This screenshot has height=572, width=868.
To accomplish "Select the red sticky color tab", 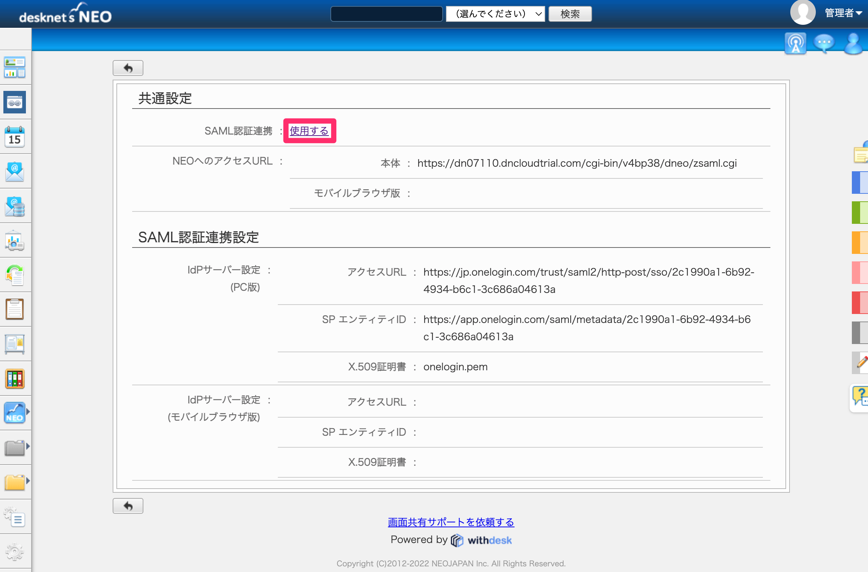I will [x=860, y=303].
